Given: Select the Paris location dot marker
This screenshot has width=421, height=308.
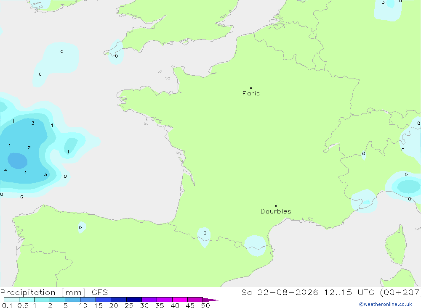Looking at the screenshot, I should [251, 88].
